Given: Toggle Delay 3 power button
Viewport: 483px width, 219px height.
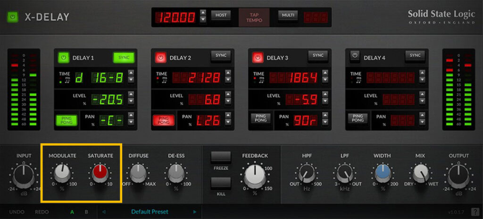Looking at the screenshot, I should (258, 58).
